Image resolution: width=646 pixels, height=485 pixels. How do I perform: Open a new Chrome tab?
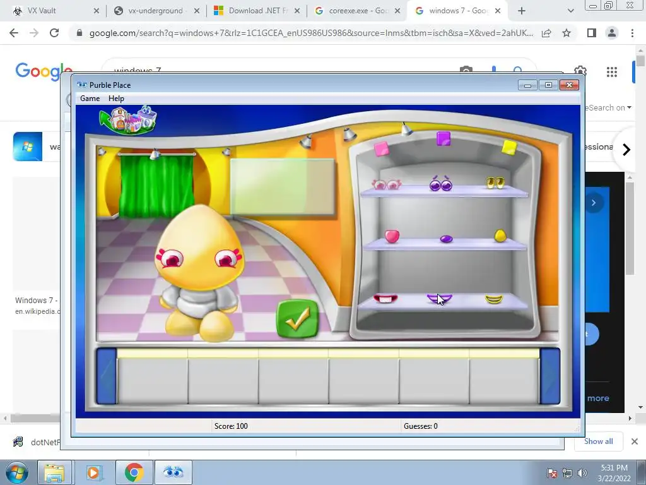522,11
